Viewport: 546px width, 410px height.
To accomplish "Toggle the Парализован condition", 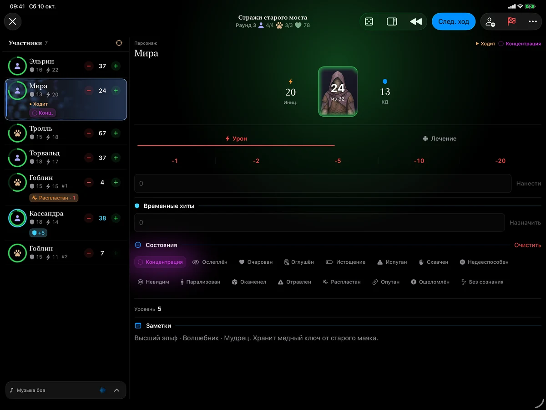I will pyautogui.click(x=200, y=282).
